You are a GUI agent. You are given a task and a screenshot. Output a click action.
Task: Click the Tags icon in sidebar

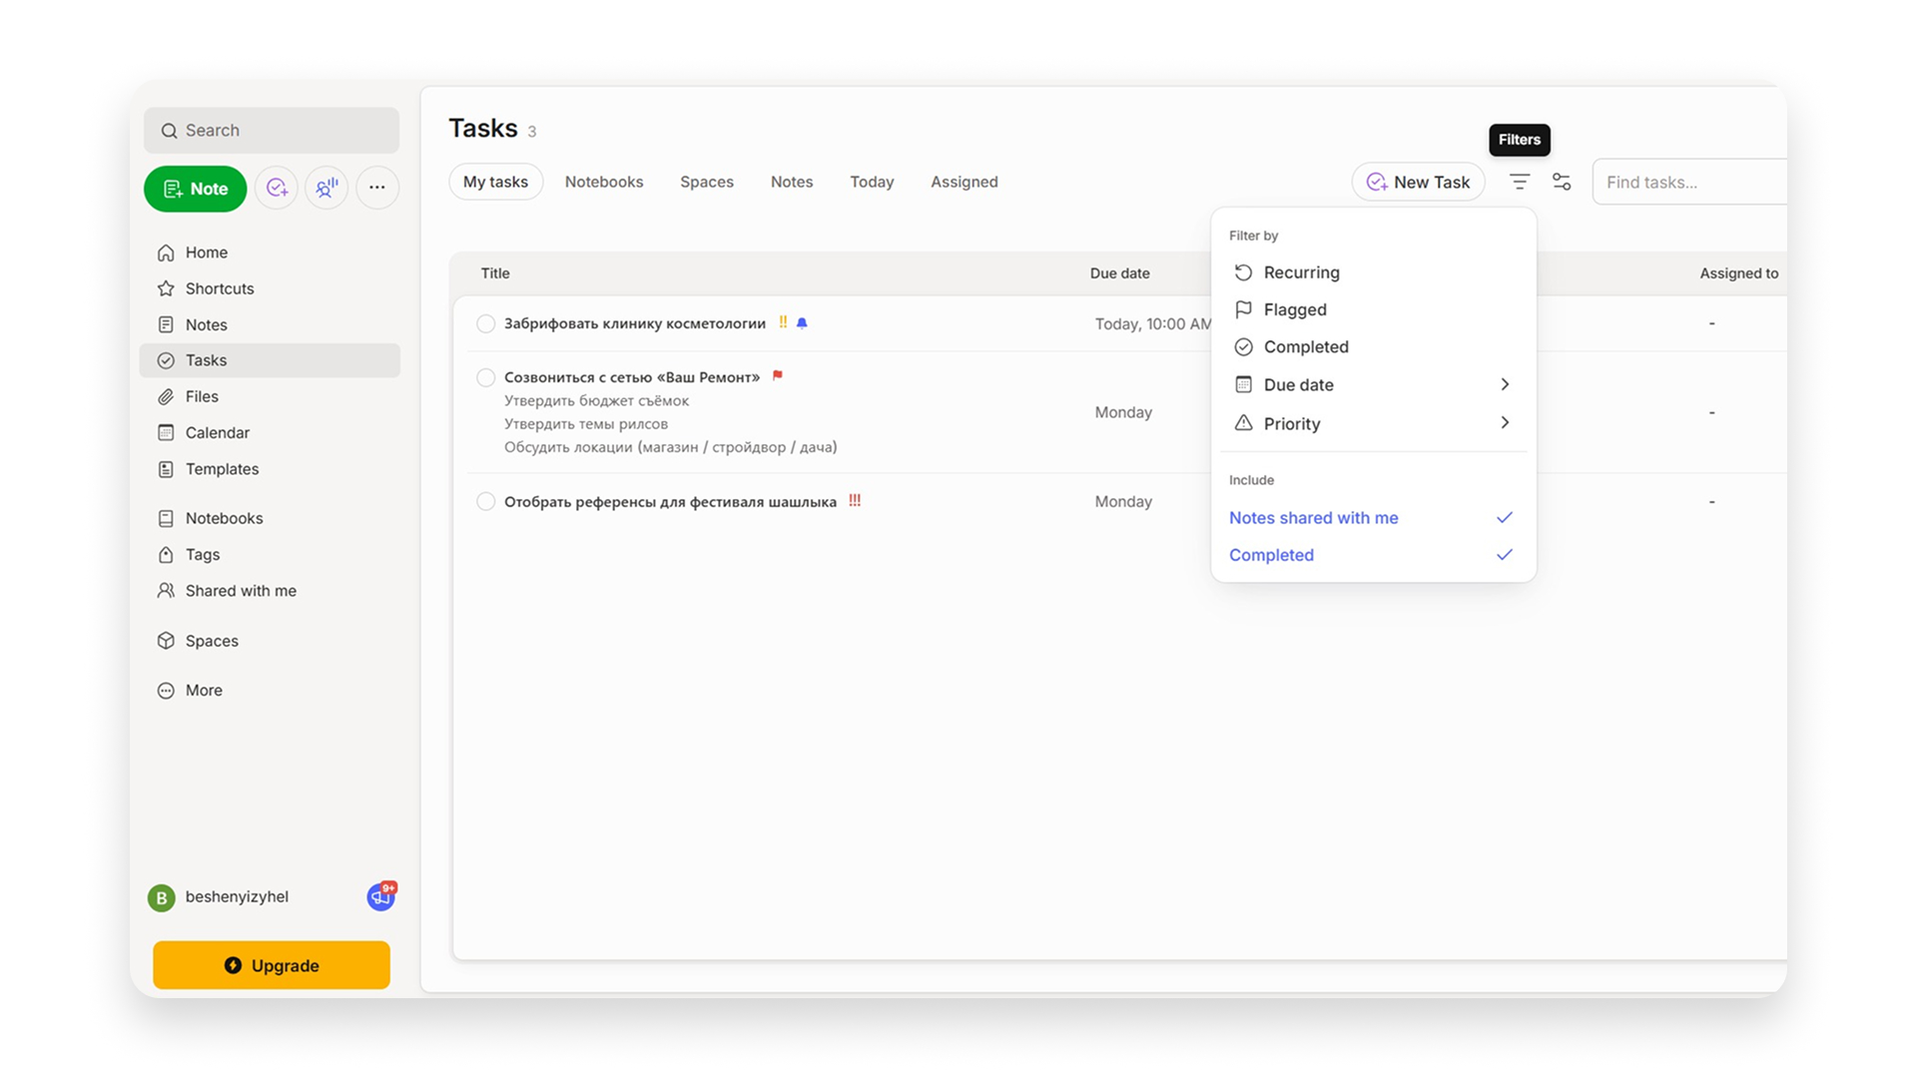coord(166,554)
